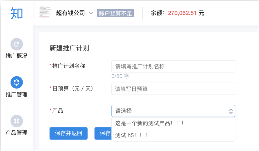Go to the 推广概况 menu label
Viewport: 259px width, 151px height.
(17, 56)
